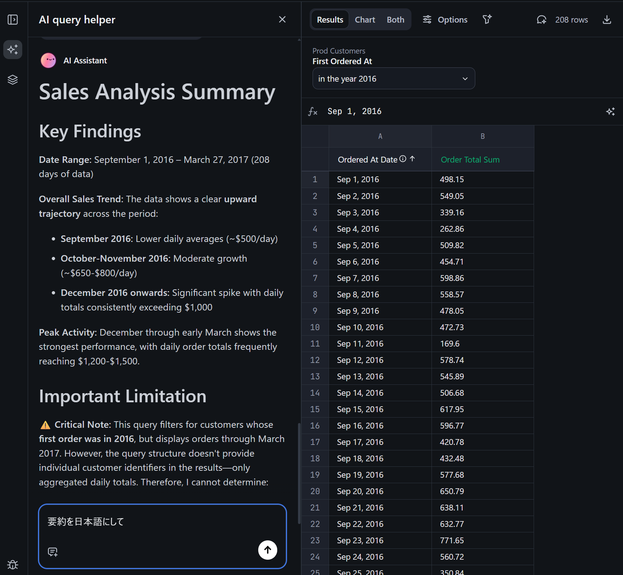Select the Results tab
This screenshot has height=575, width=623.
tap(330, 20)
